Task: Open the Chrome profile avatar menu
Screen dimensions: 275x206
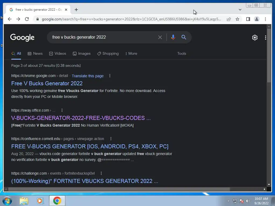Action: pos(256,19)
